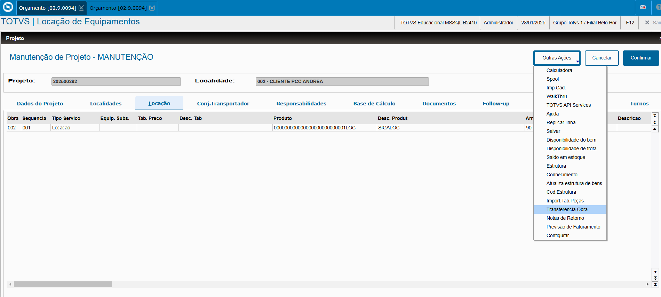
Task: Click the horizontal scrollbar left arrow
Action: 10,284
